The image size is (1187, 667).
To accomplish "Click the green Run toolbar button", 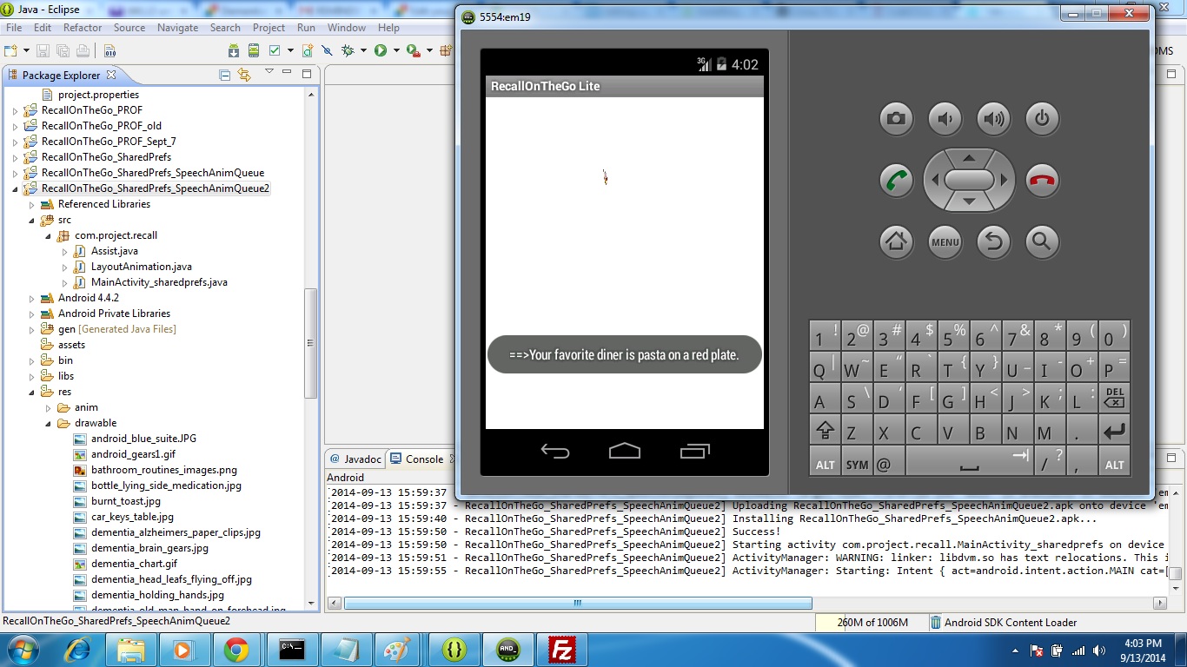I will (381, 50).
